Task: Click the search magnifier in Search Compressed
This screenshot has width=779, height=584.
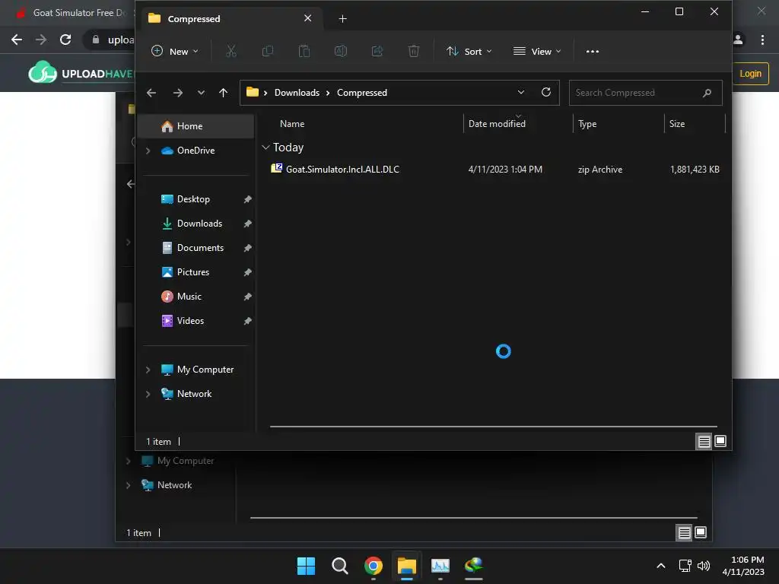Action: (x=707, y=93)
